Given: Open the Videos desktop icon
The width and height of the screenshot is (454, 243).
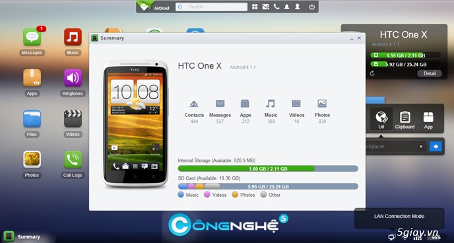Looking at the screenshot, I should point(73,119).
